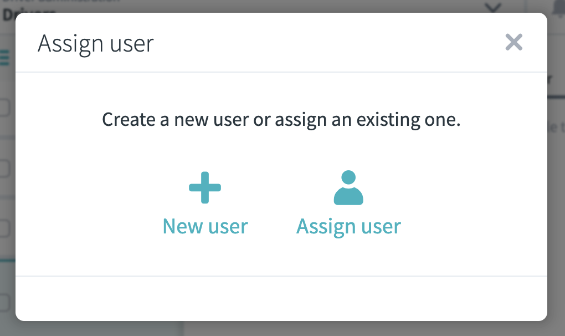Click the plus icon to create a new user
This screenshot has width=565, height=336.
[x=205, y=187]
